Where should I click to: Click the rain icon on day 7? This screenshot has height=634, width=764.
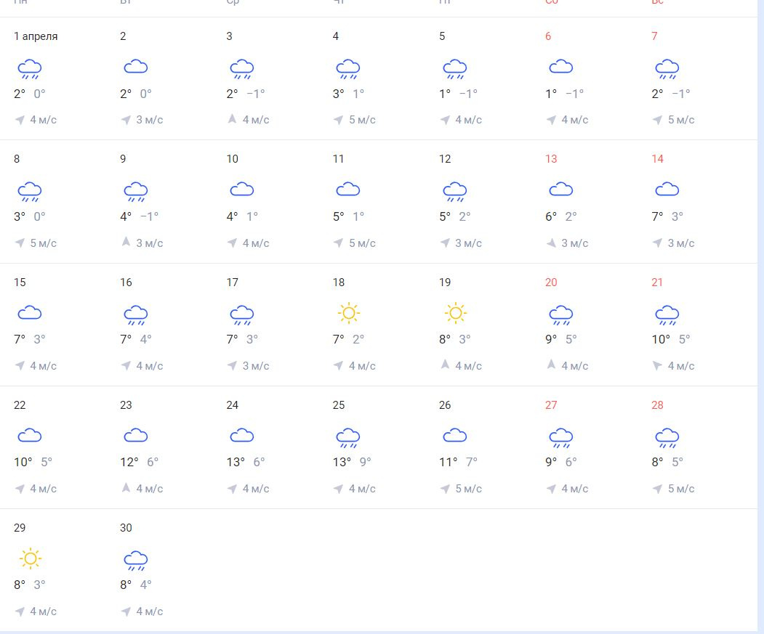point(667,69)
